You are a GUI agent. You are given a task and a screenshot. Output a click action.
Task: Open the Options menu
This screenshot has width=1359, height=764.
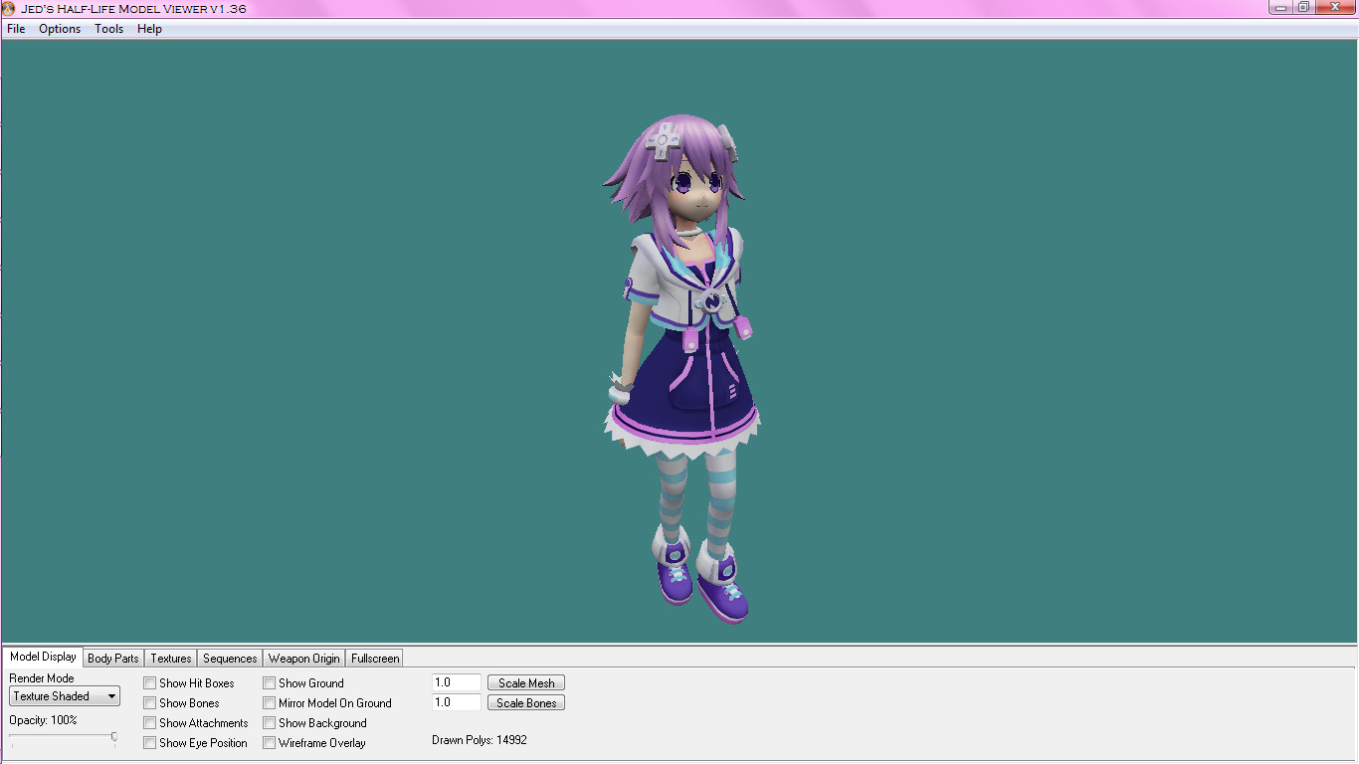pos(60,29)
